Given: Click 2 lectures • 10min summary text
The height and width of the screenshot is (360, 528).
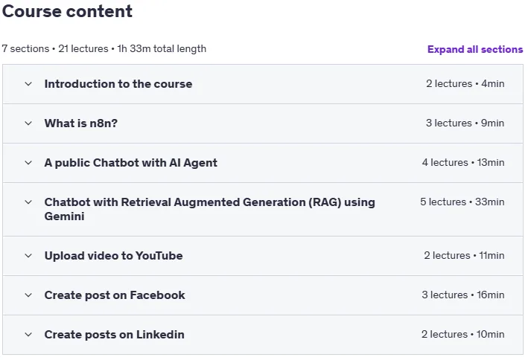Looking at the screenshot, I should [x=462, y=334].
